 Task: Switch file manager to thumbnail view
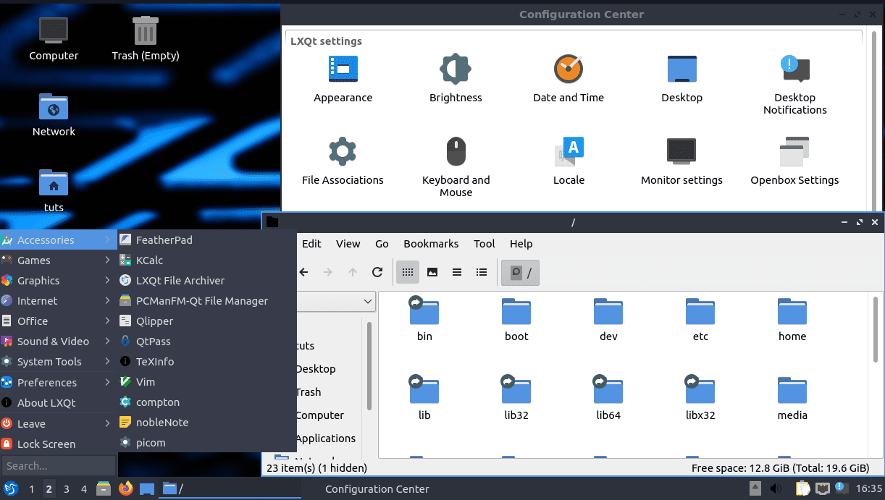click(432, 272)
